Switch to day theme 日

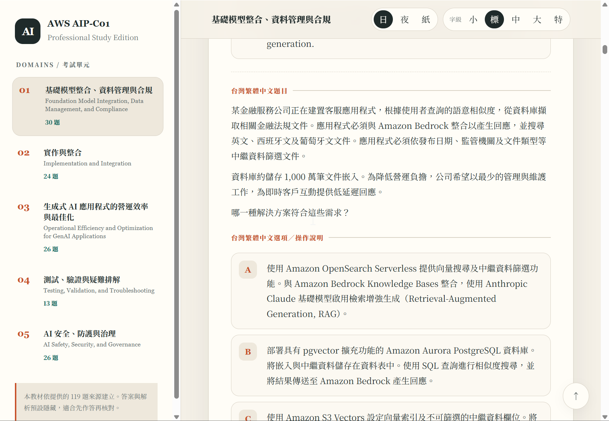tap(383, 20)
